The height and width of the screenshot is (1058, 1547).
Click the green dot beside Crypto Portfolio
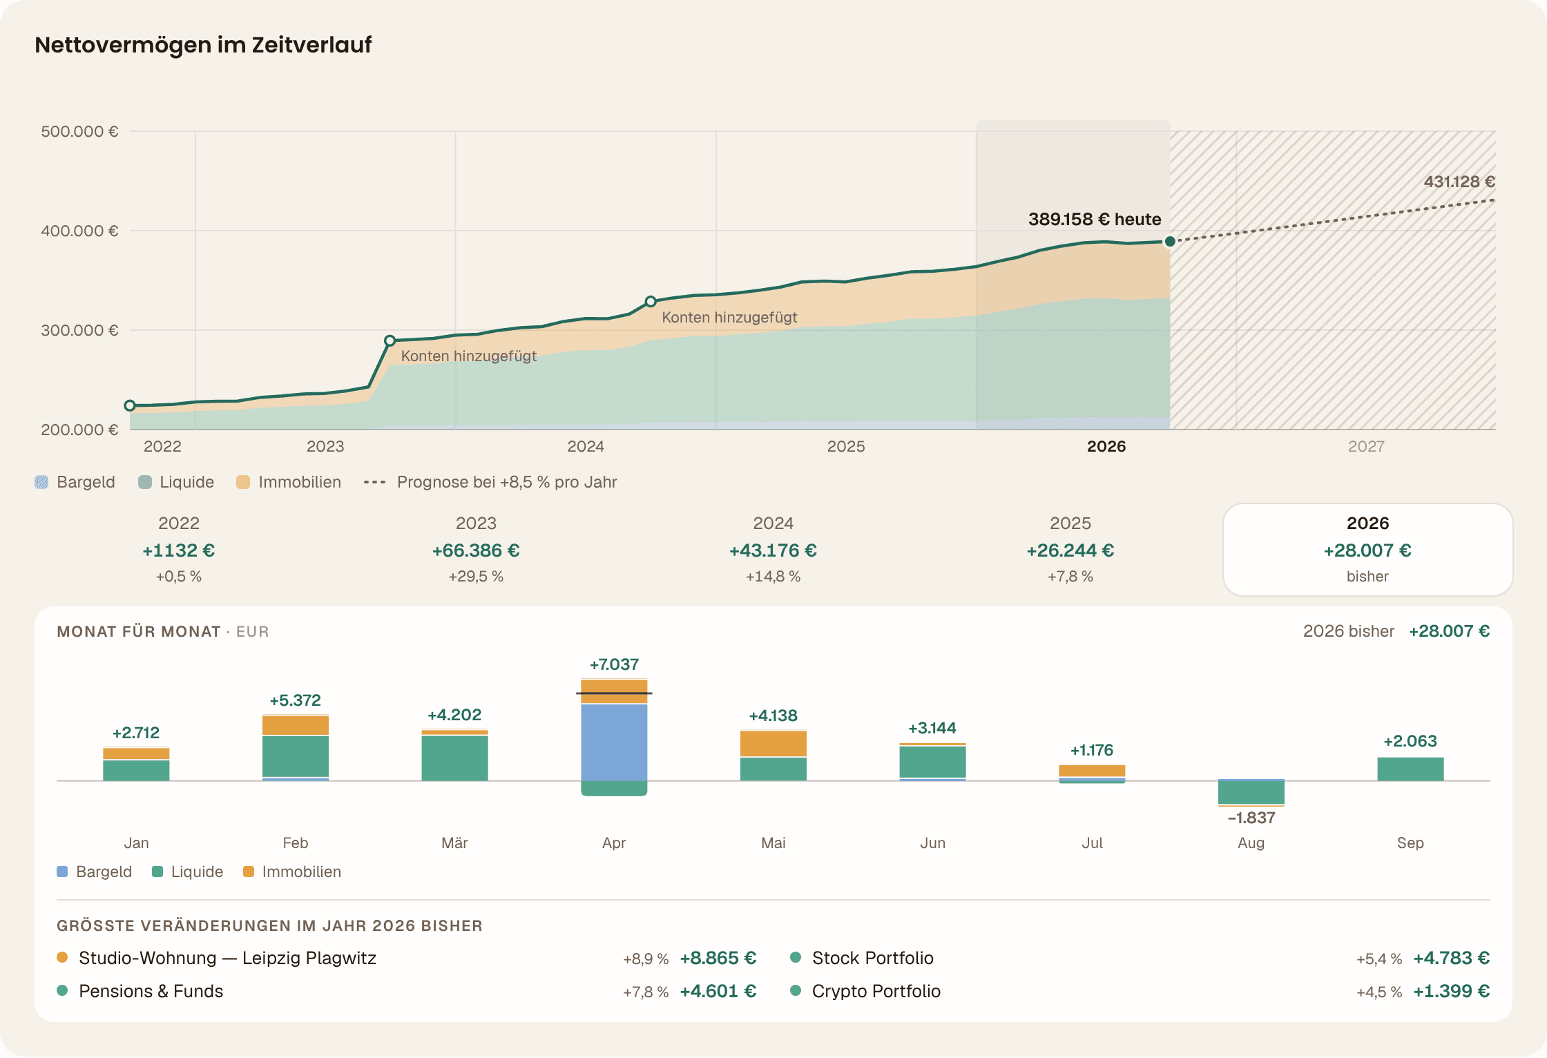[796, 990]
